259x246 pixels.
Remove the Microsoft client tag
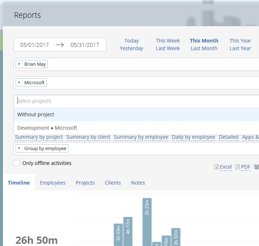19,82
